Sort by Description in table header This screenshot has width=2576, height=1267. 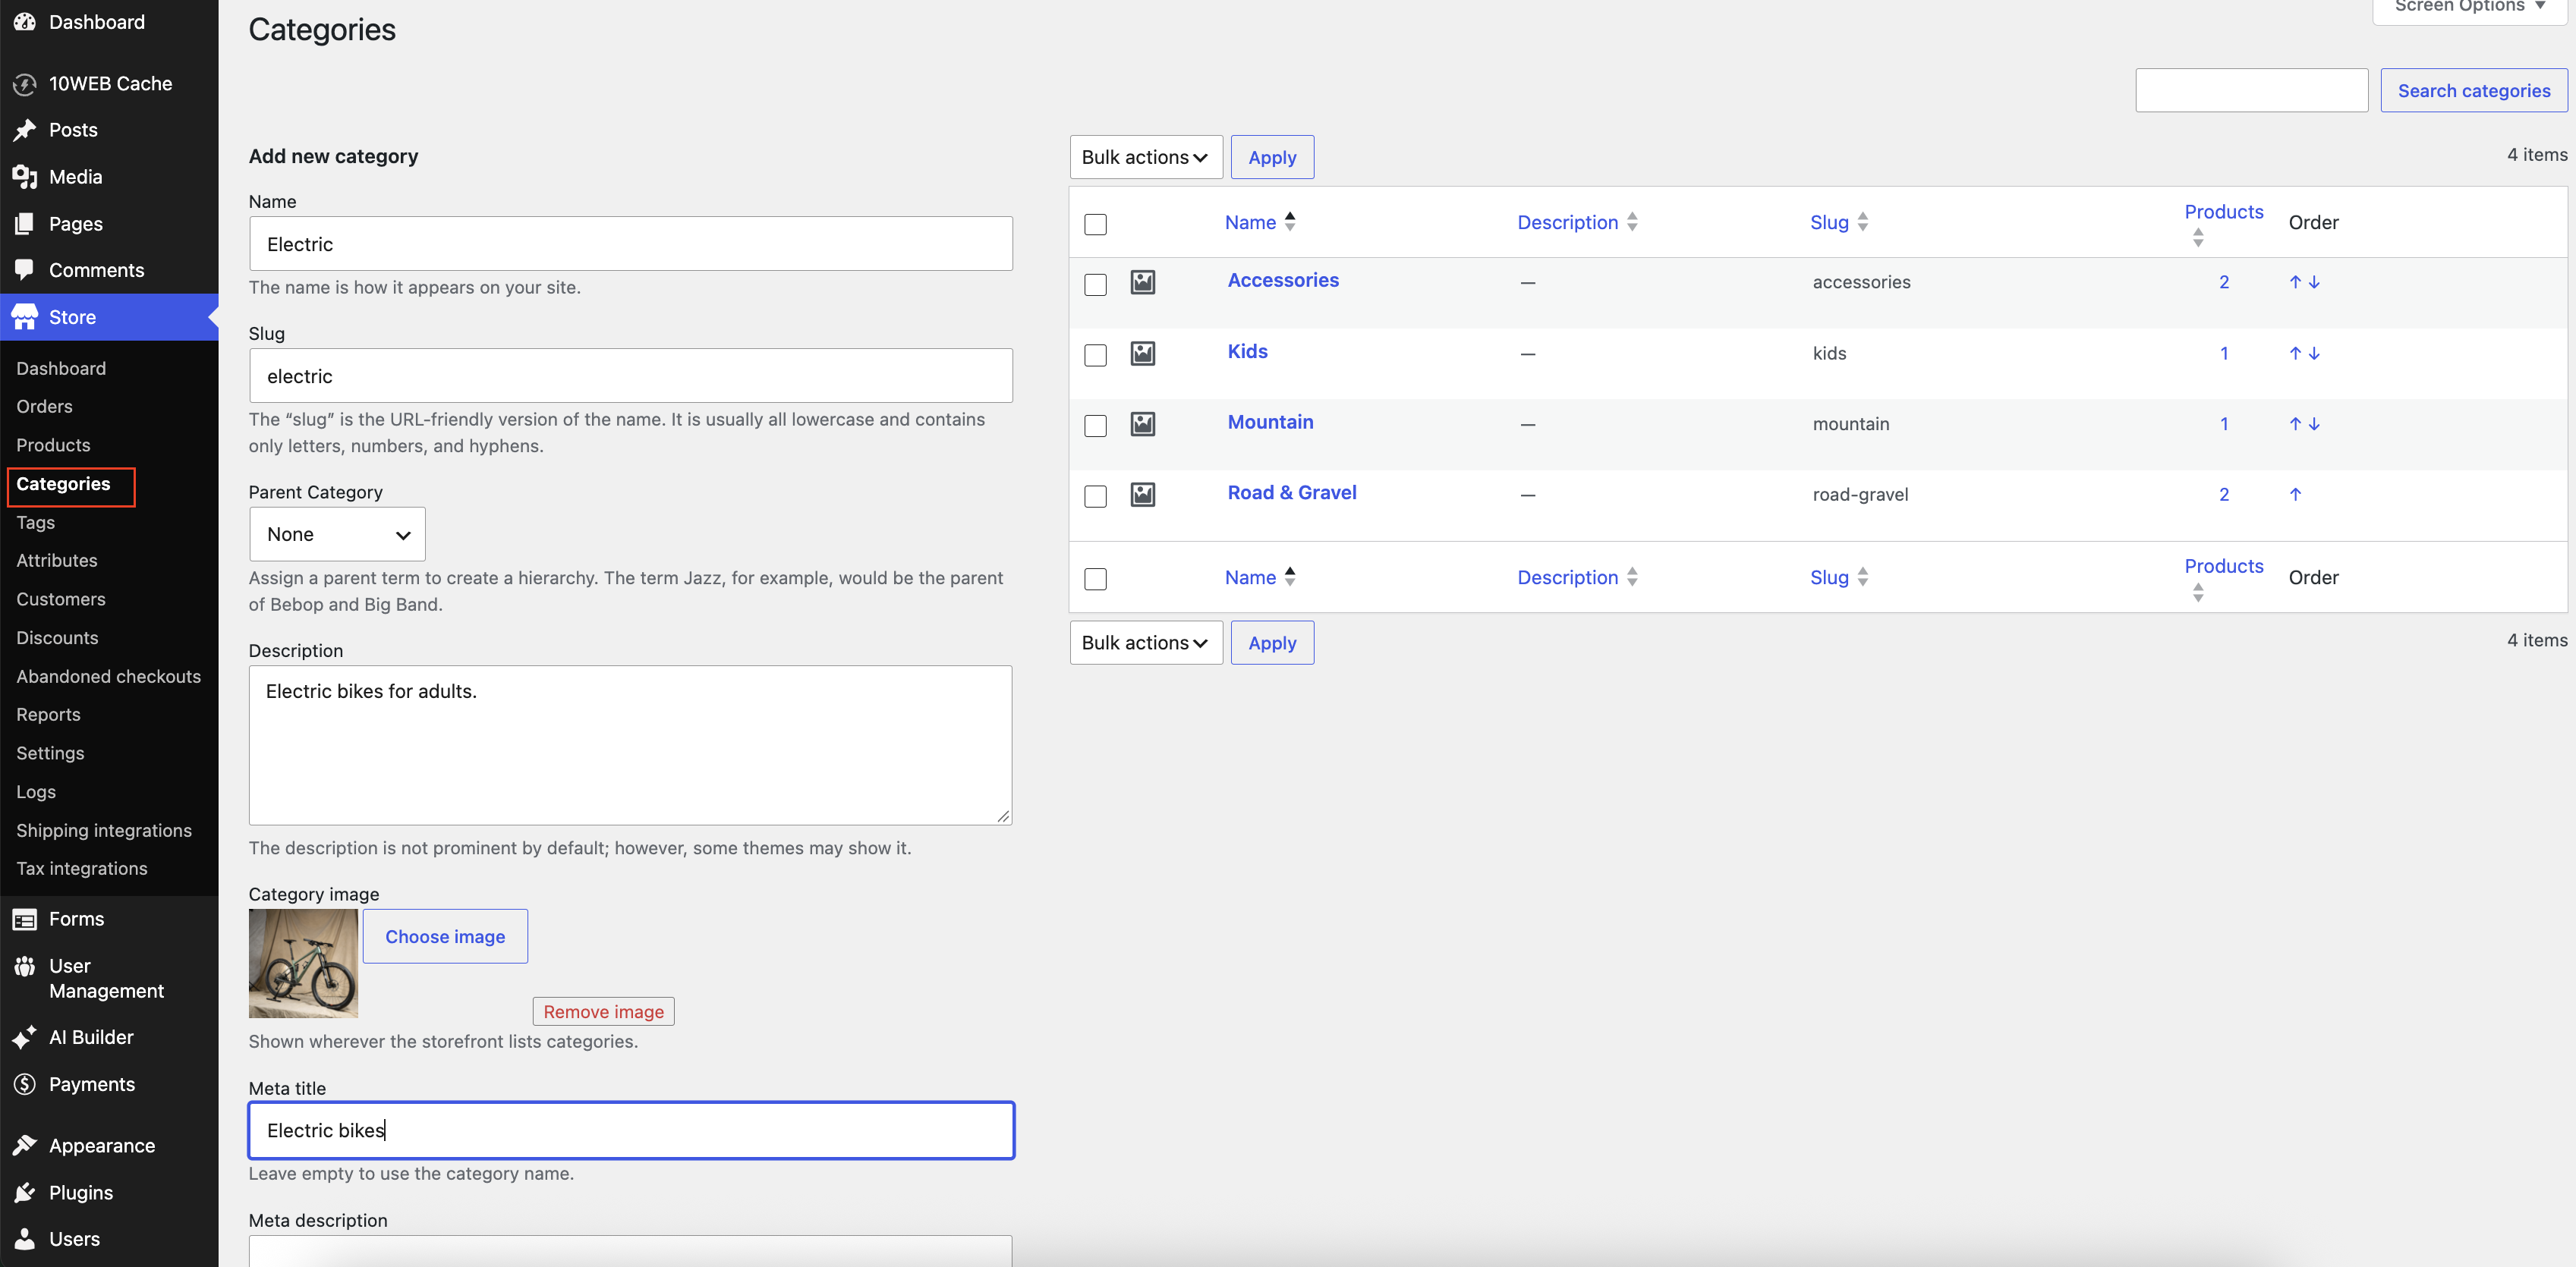[x=1577, y=222]
